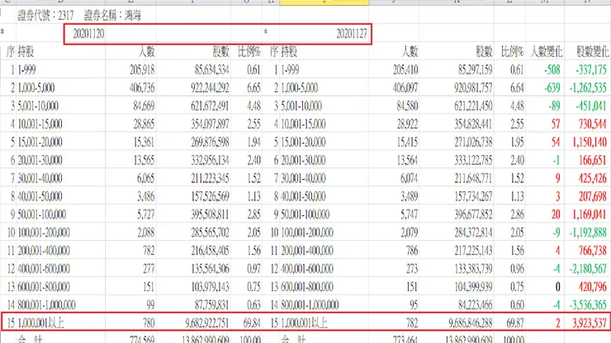Click the shares cell 922,244,292
The width and height of the screenshot is (611, 343).
[210, 87]
